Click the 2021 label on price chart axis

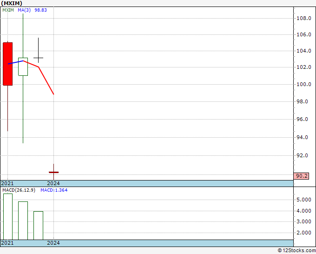(7, 183)
